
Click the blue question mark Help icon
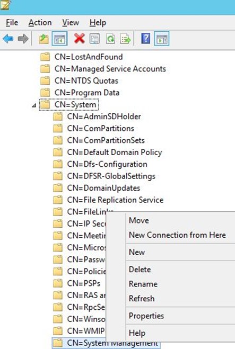pos(146,39)
